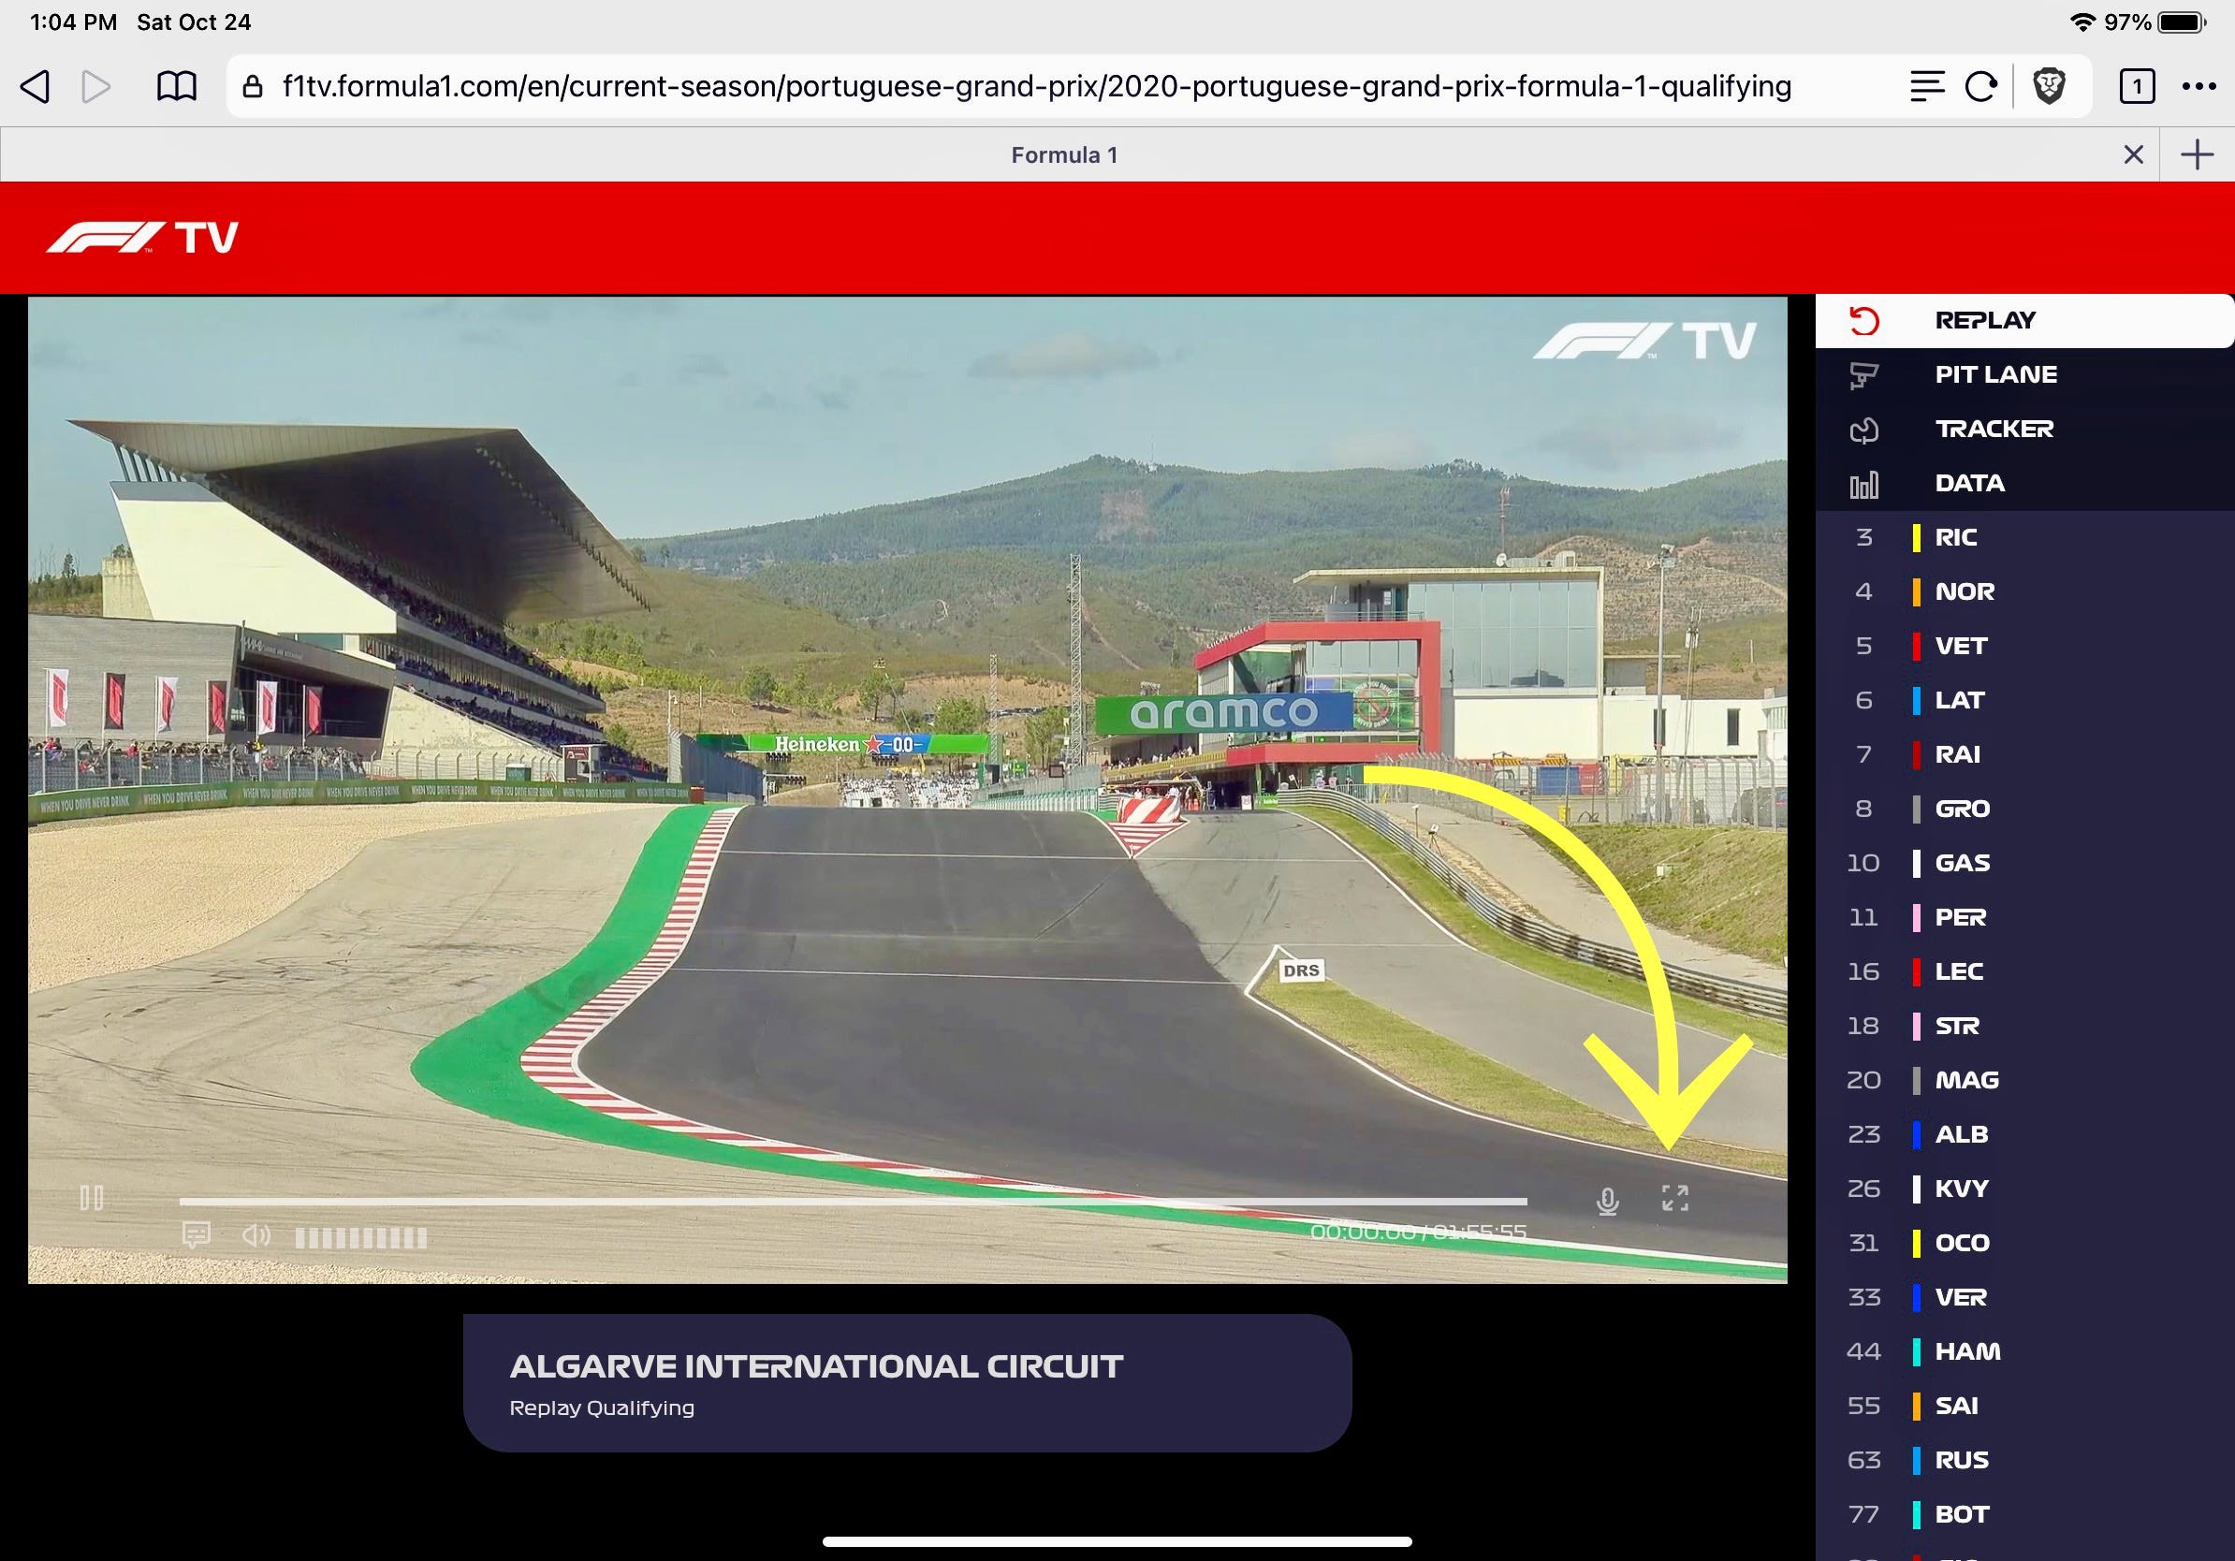
Task: Select VER onboard camera
Action: point(2024,1297)
